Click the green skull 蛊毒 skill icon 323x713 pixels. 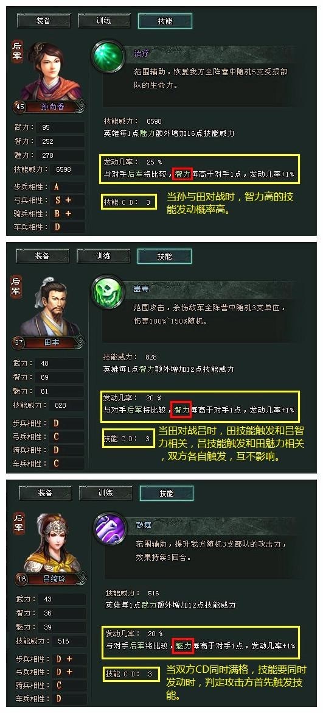tap(107, 291)
